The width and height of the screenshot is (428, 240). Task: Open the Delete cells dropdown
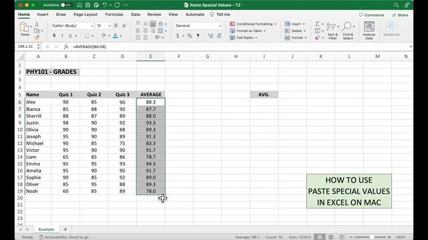tap(296, 31)
